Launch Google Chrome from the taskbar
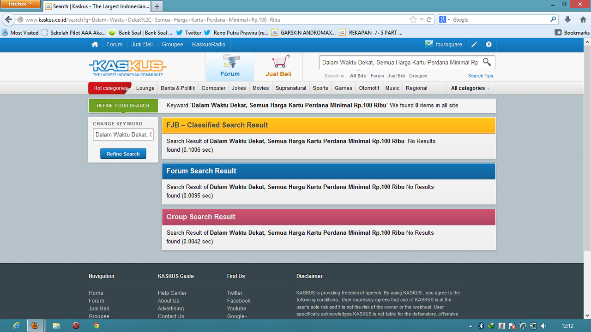591x332 pixels. [96, 326]
